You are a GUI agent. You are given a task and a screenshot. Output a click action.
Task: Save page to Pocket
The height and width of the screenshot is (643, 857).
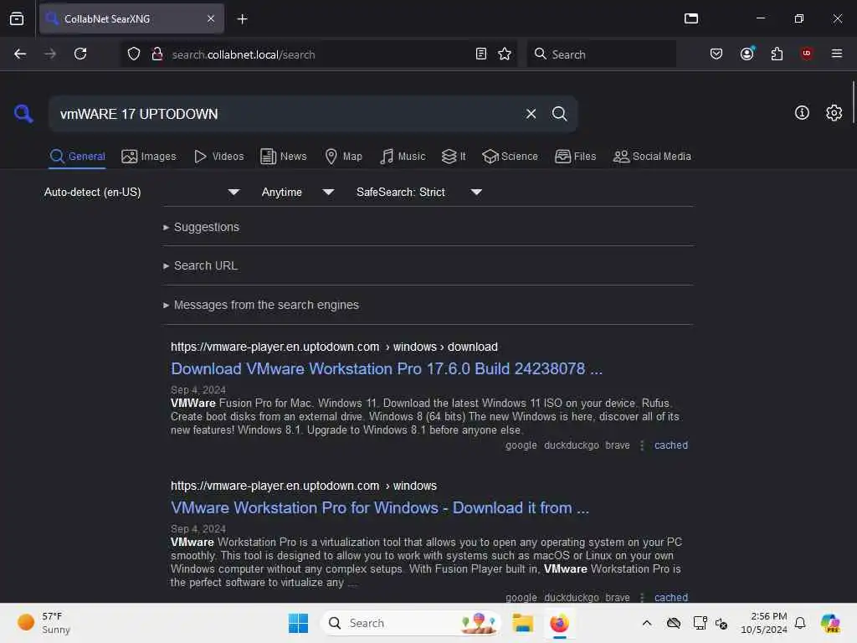click(716, 54)
